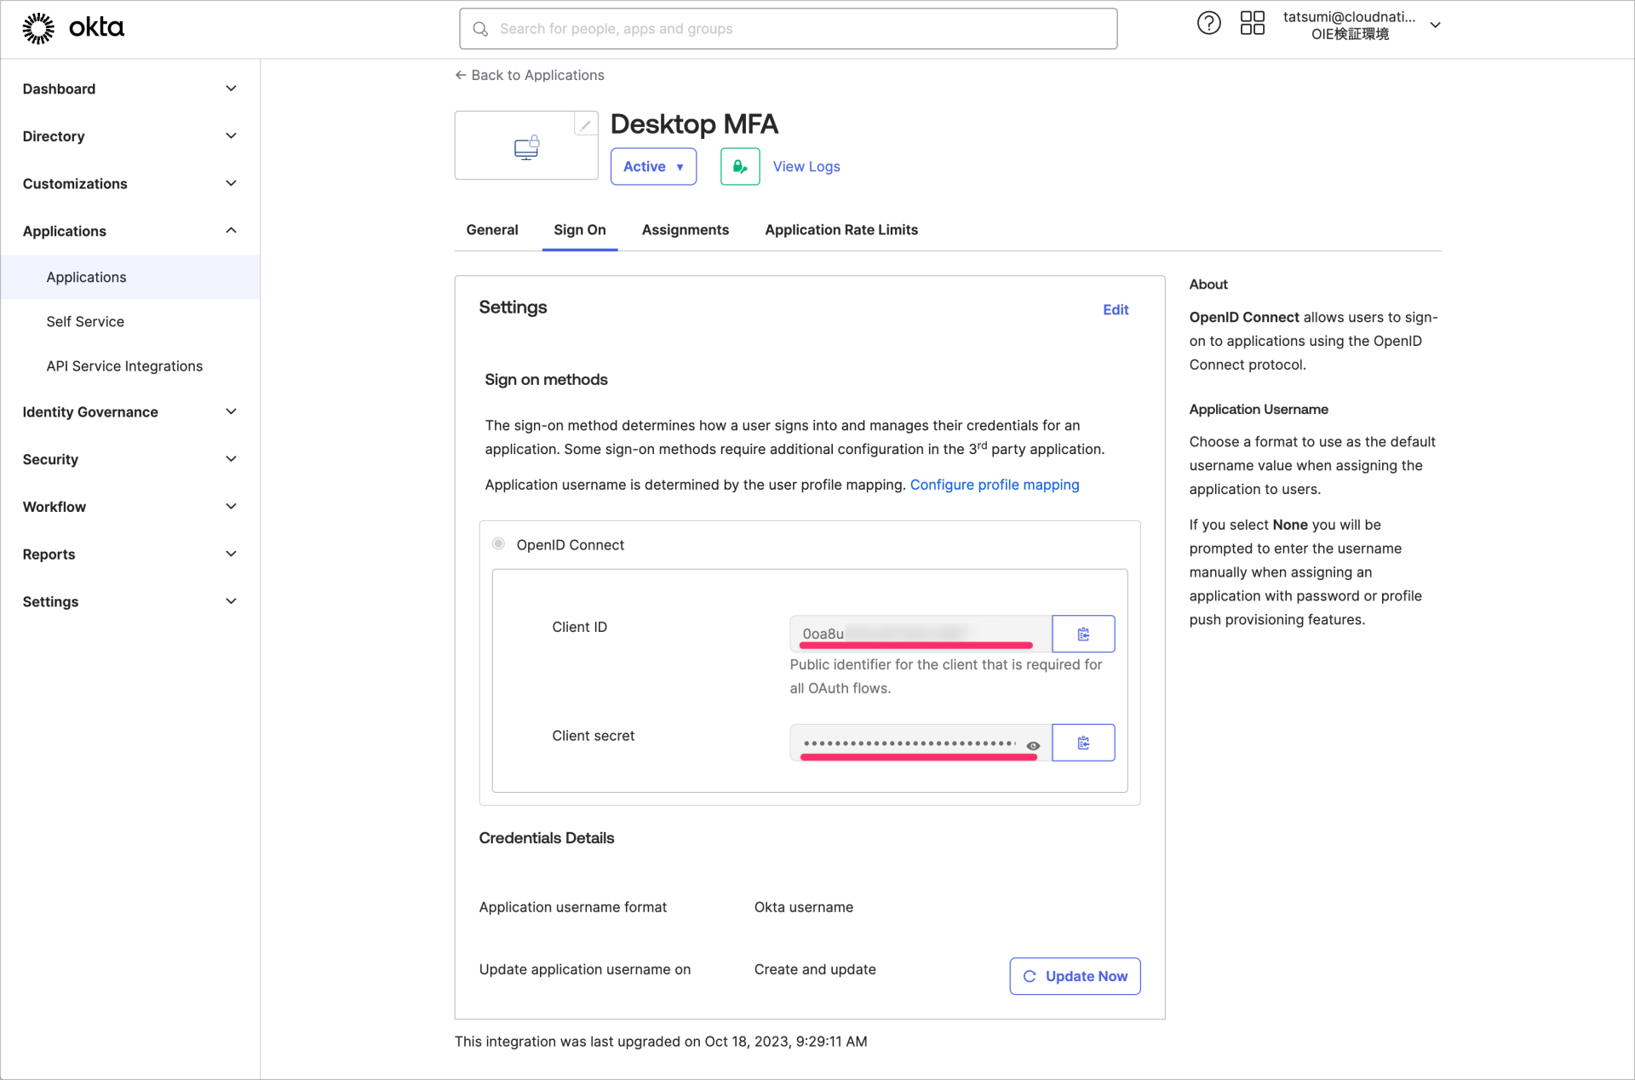Click the Update Now button
Screen dimensions: 1635x1080
coord(1074,976)
